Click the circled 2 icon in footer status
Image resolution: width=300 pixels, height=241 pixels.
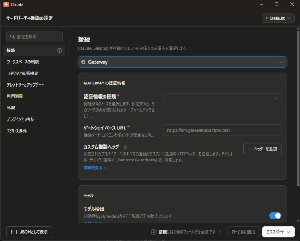(x=154, y=232)
